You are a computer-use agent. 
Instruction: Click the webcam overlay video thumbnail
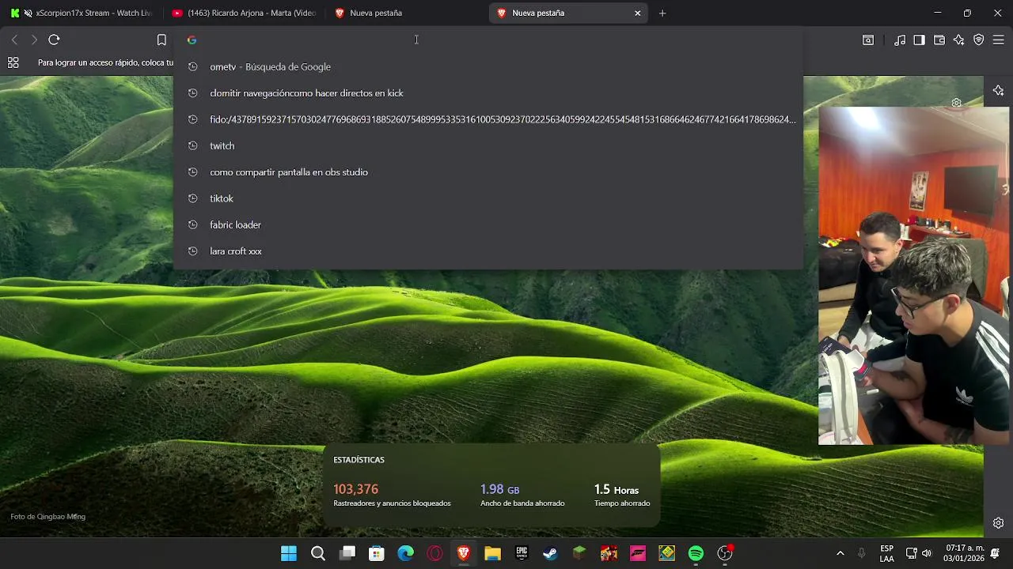click(x=913, y=276)
